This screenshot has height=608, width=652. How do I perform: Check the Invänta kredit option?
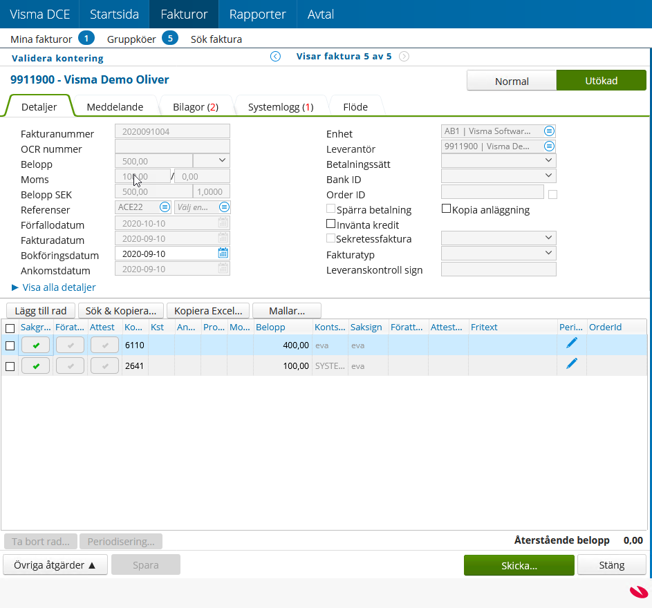coord(330,223)
